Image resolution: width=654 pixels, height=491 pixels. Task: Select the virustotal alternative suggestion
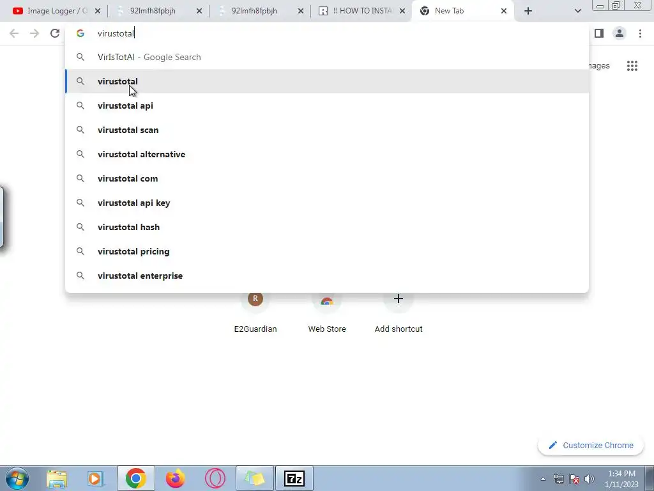click(x=327, y=154)
